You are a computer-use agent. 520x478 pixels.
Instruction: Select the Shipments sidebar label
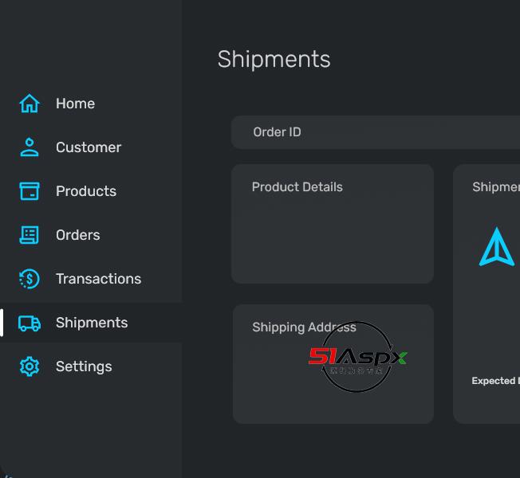92,323
